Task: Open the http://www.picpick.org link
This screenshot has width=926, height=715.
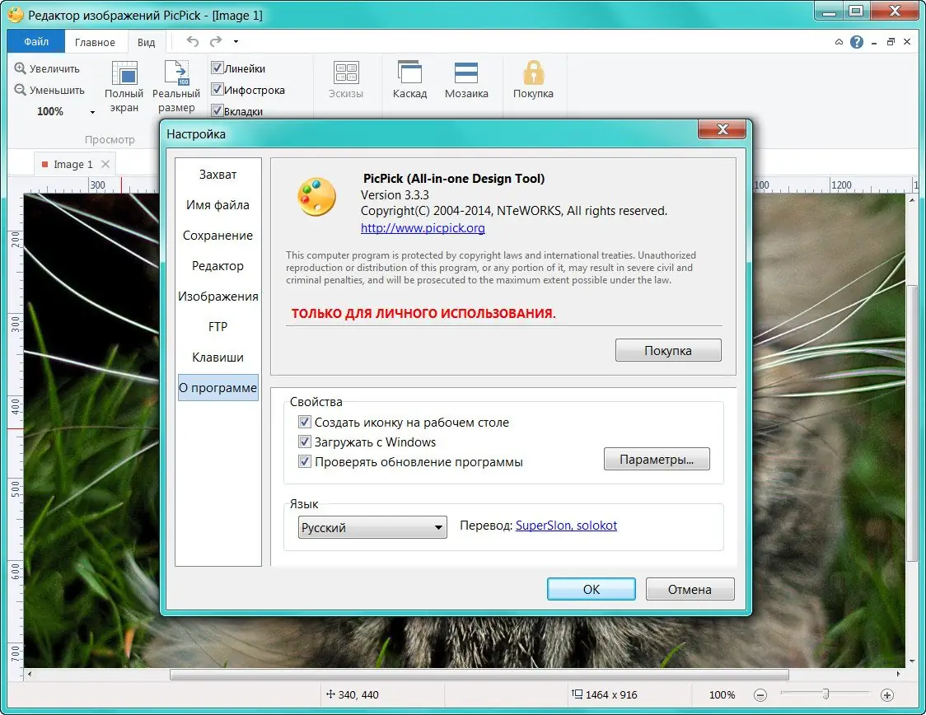Action: coord(423,228)
